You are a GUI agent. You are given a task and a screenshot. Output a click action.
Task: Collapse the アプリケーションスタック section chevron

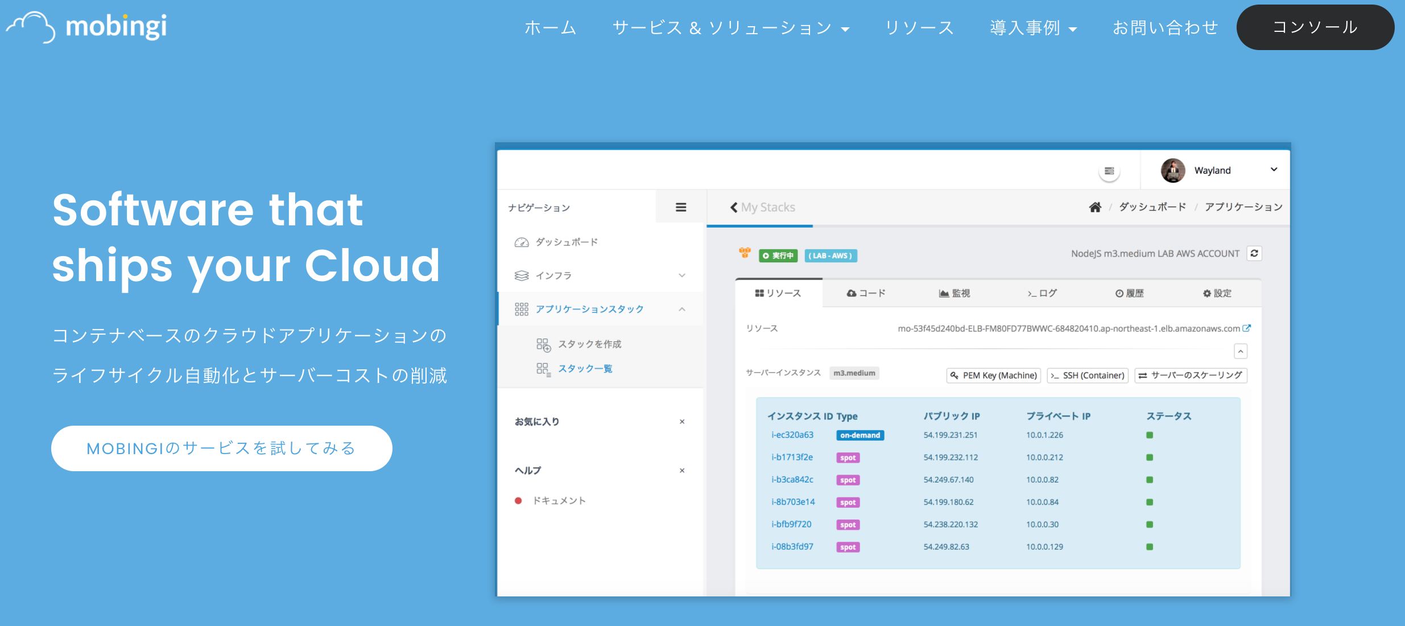(682, 309)
